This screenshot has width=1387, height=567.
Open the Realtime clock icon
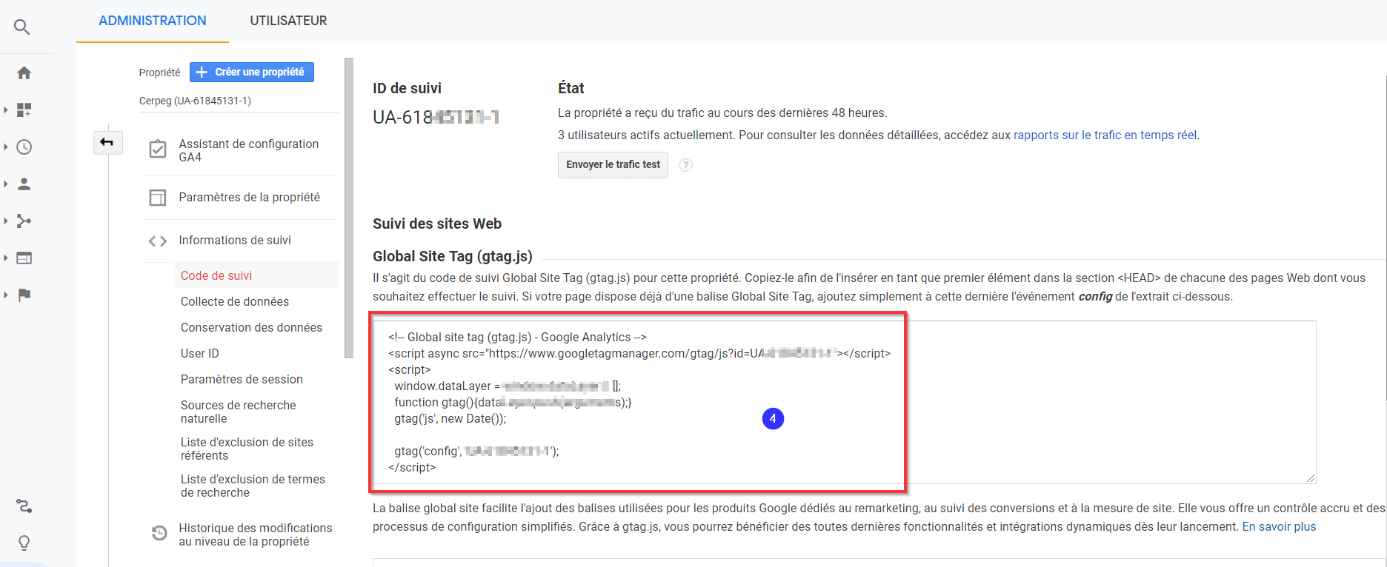click(24, 147)
